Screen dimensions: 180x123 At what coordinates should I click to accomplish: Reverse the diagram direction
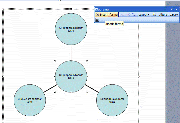click(134, 15)
